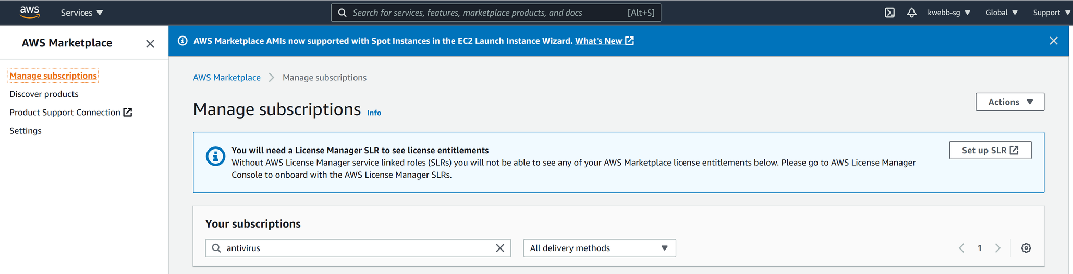This screenshot has width=1073, height=274.
Task: Go to previous subscriptions page
Action: pyautogui.click(x=961, y=248)
